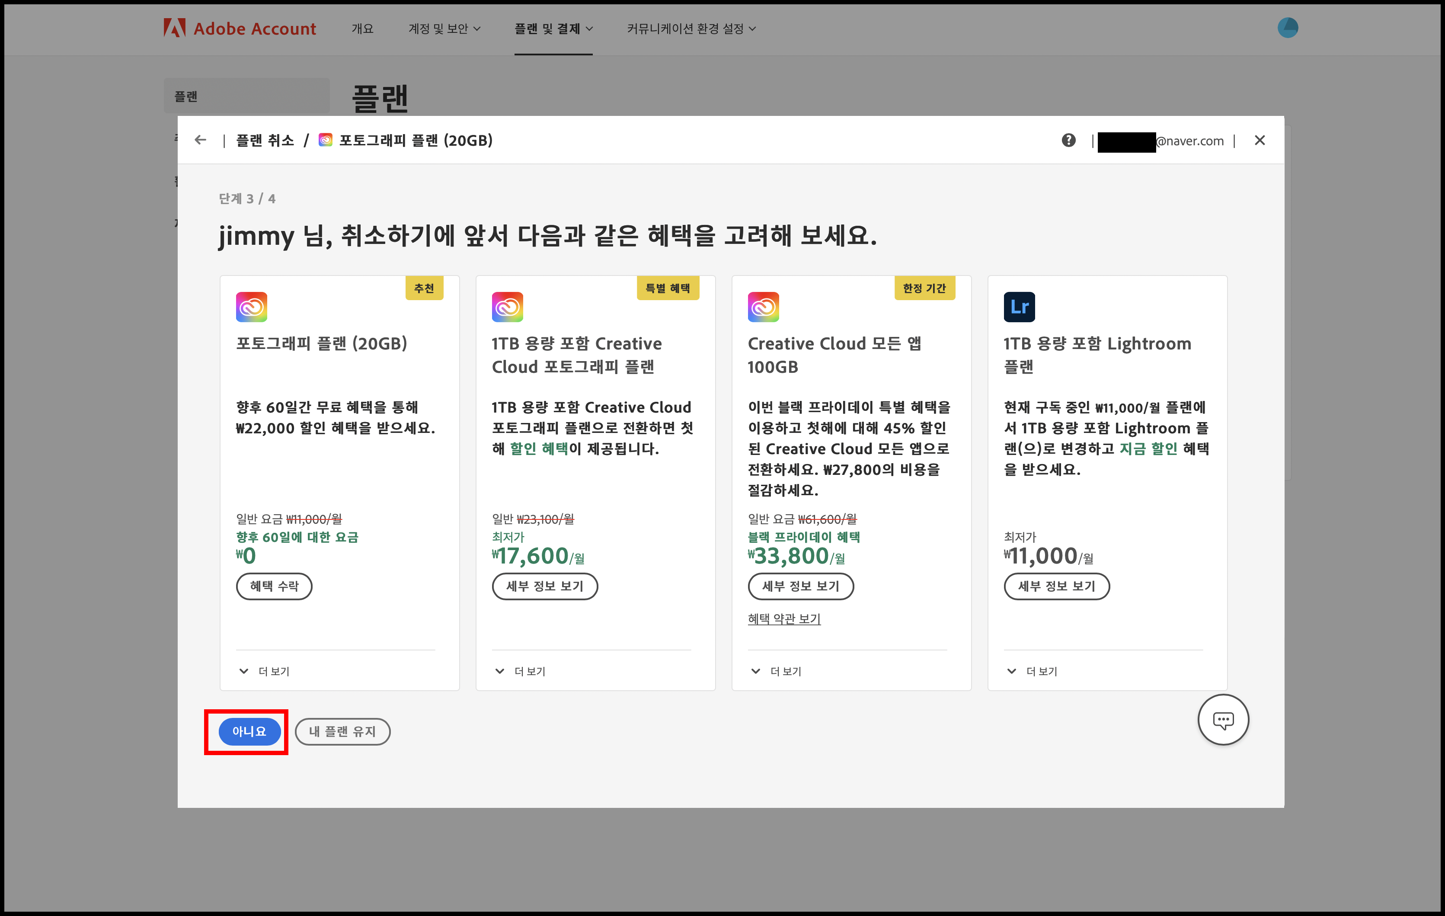Open 혜택 약관 보기 link
The image size is (1445, 916).
[784, 618]
